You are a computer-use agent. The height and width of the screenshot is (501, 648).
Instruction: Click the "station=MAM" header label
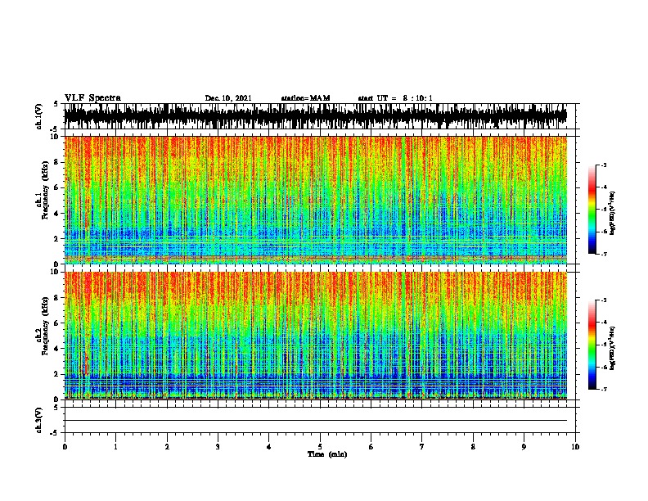coord(305,98)
